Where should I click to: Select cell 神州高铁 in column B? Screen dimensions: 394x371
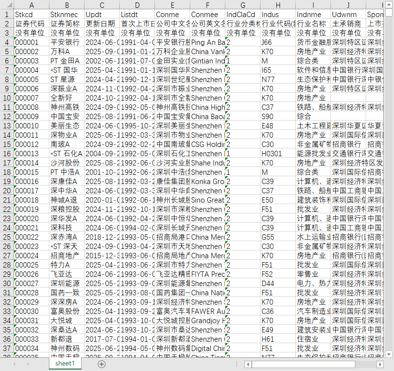click(67, 107)
